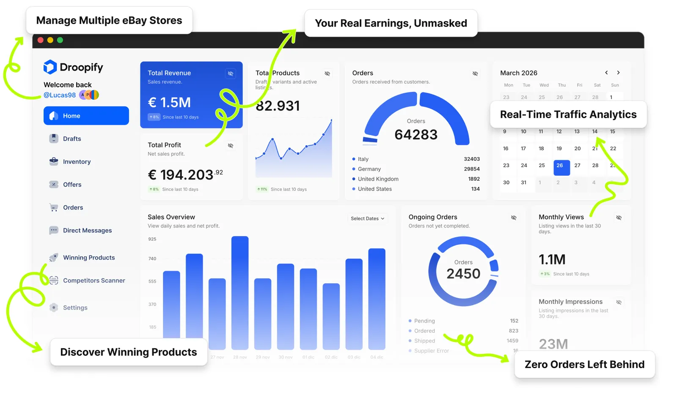The width and height of the screenshot is (677, 396).
Task: Open the Competitors Scanner tool
Action: click(x=94, y=280)
